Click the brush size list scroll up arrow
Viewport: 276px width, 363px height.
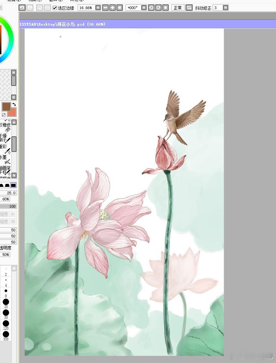tap(14, 268)
